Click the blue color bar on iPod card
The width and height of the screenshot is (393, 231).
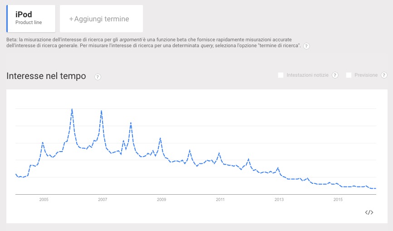tap(7, 19)
